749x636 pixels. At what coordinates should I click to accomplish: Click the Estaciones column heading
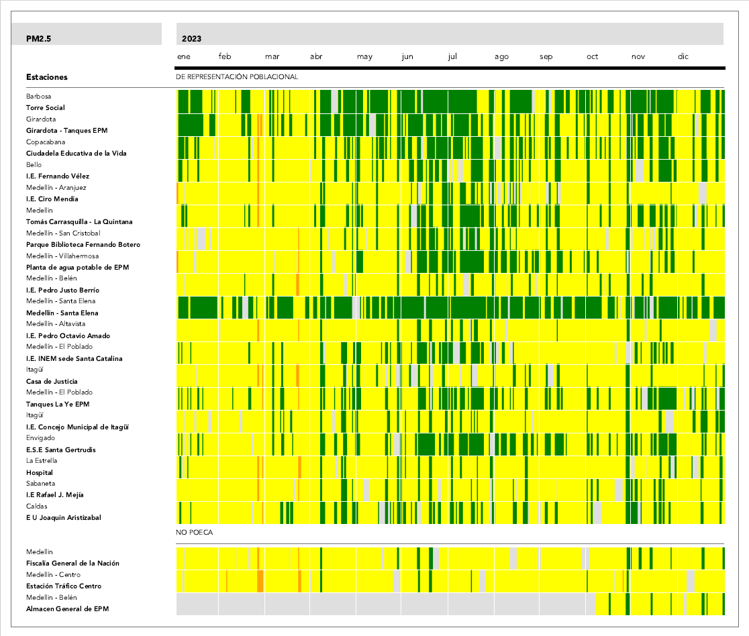(x=47, y=77)
